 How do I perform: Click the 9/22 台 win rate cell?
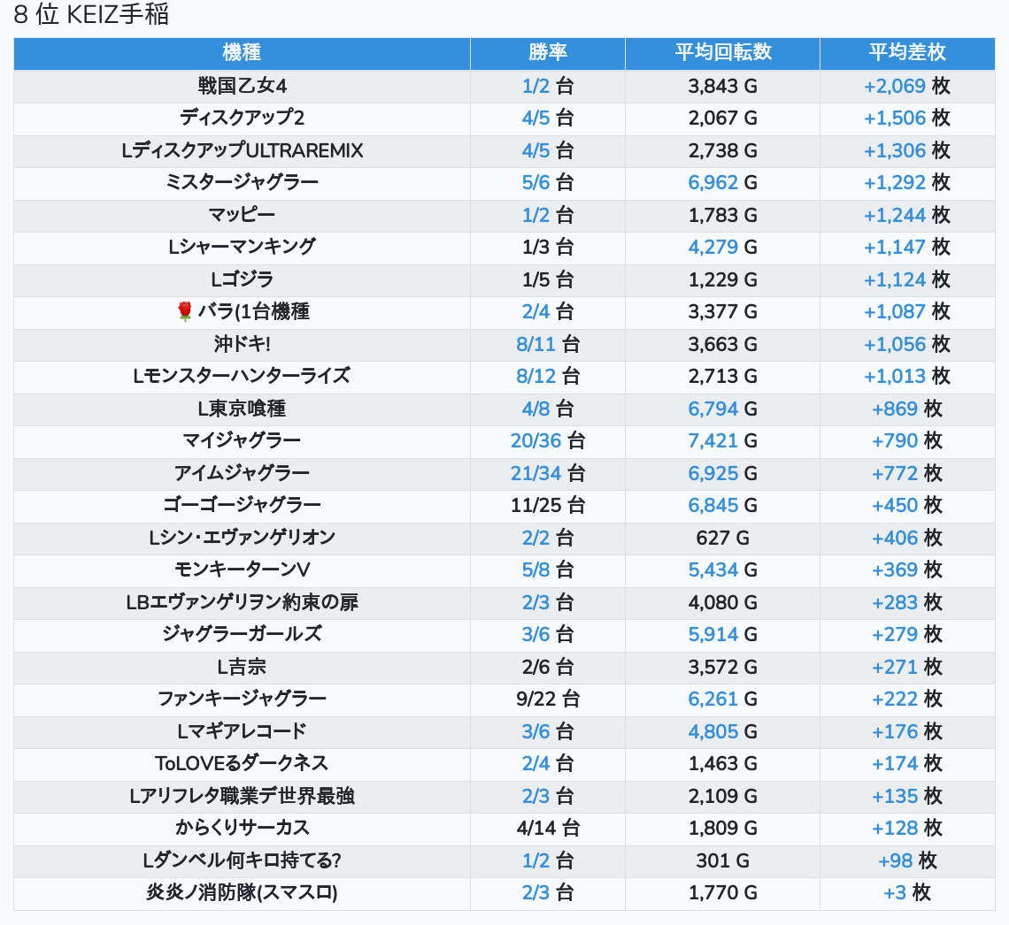click(x=548, y=699)
